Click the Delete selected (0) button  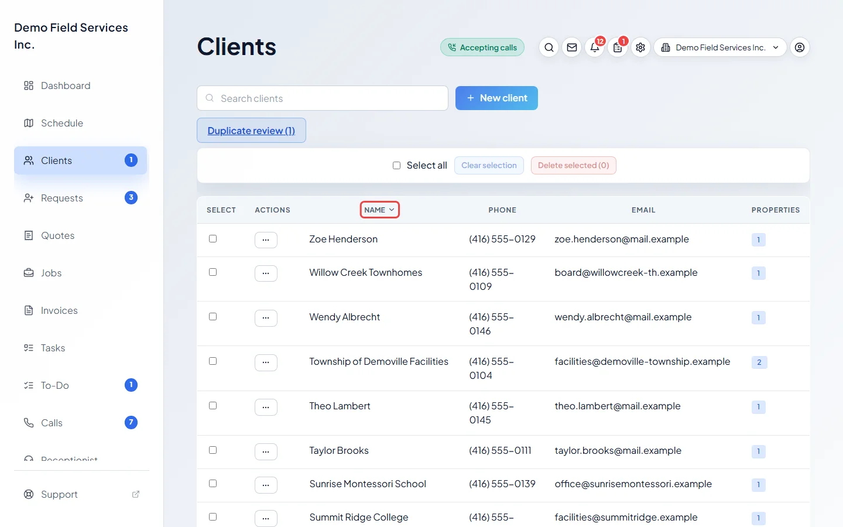tap(574, 166)
